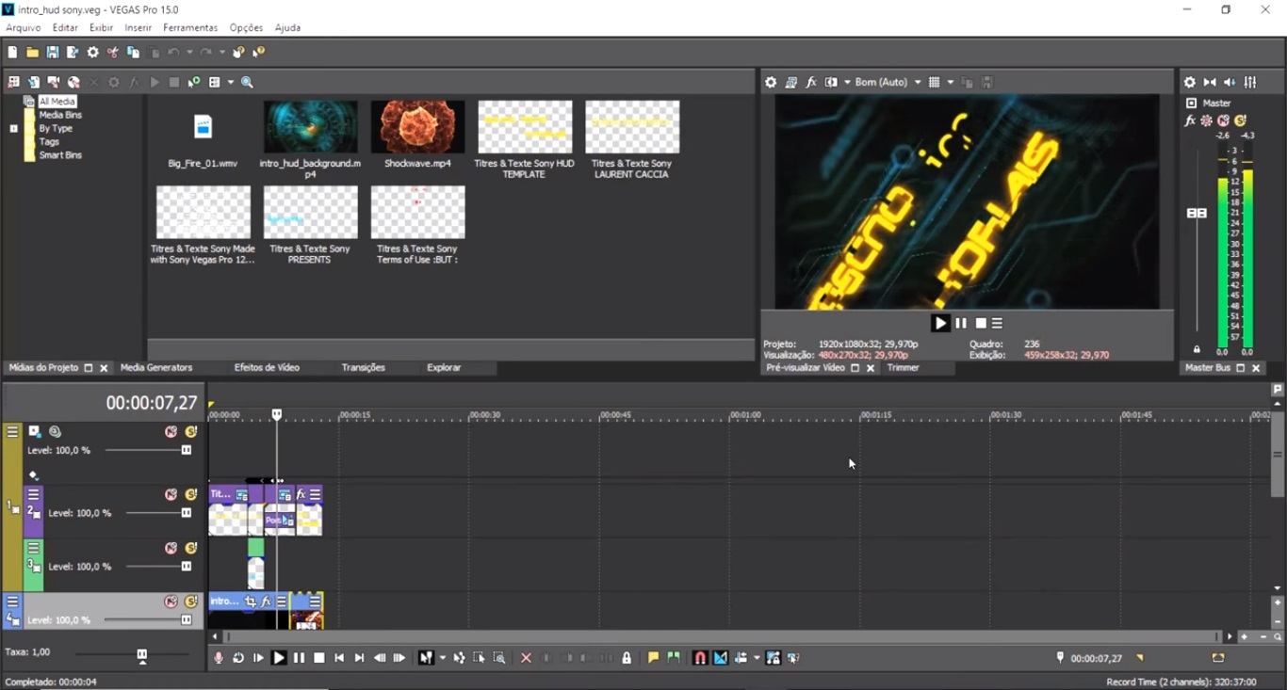Click the master fx icon under Master
This screenshot has height=690, width=1287.
tap(1190, 120)
